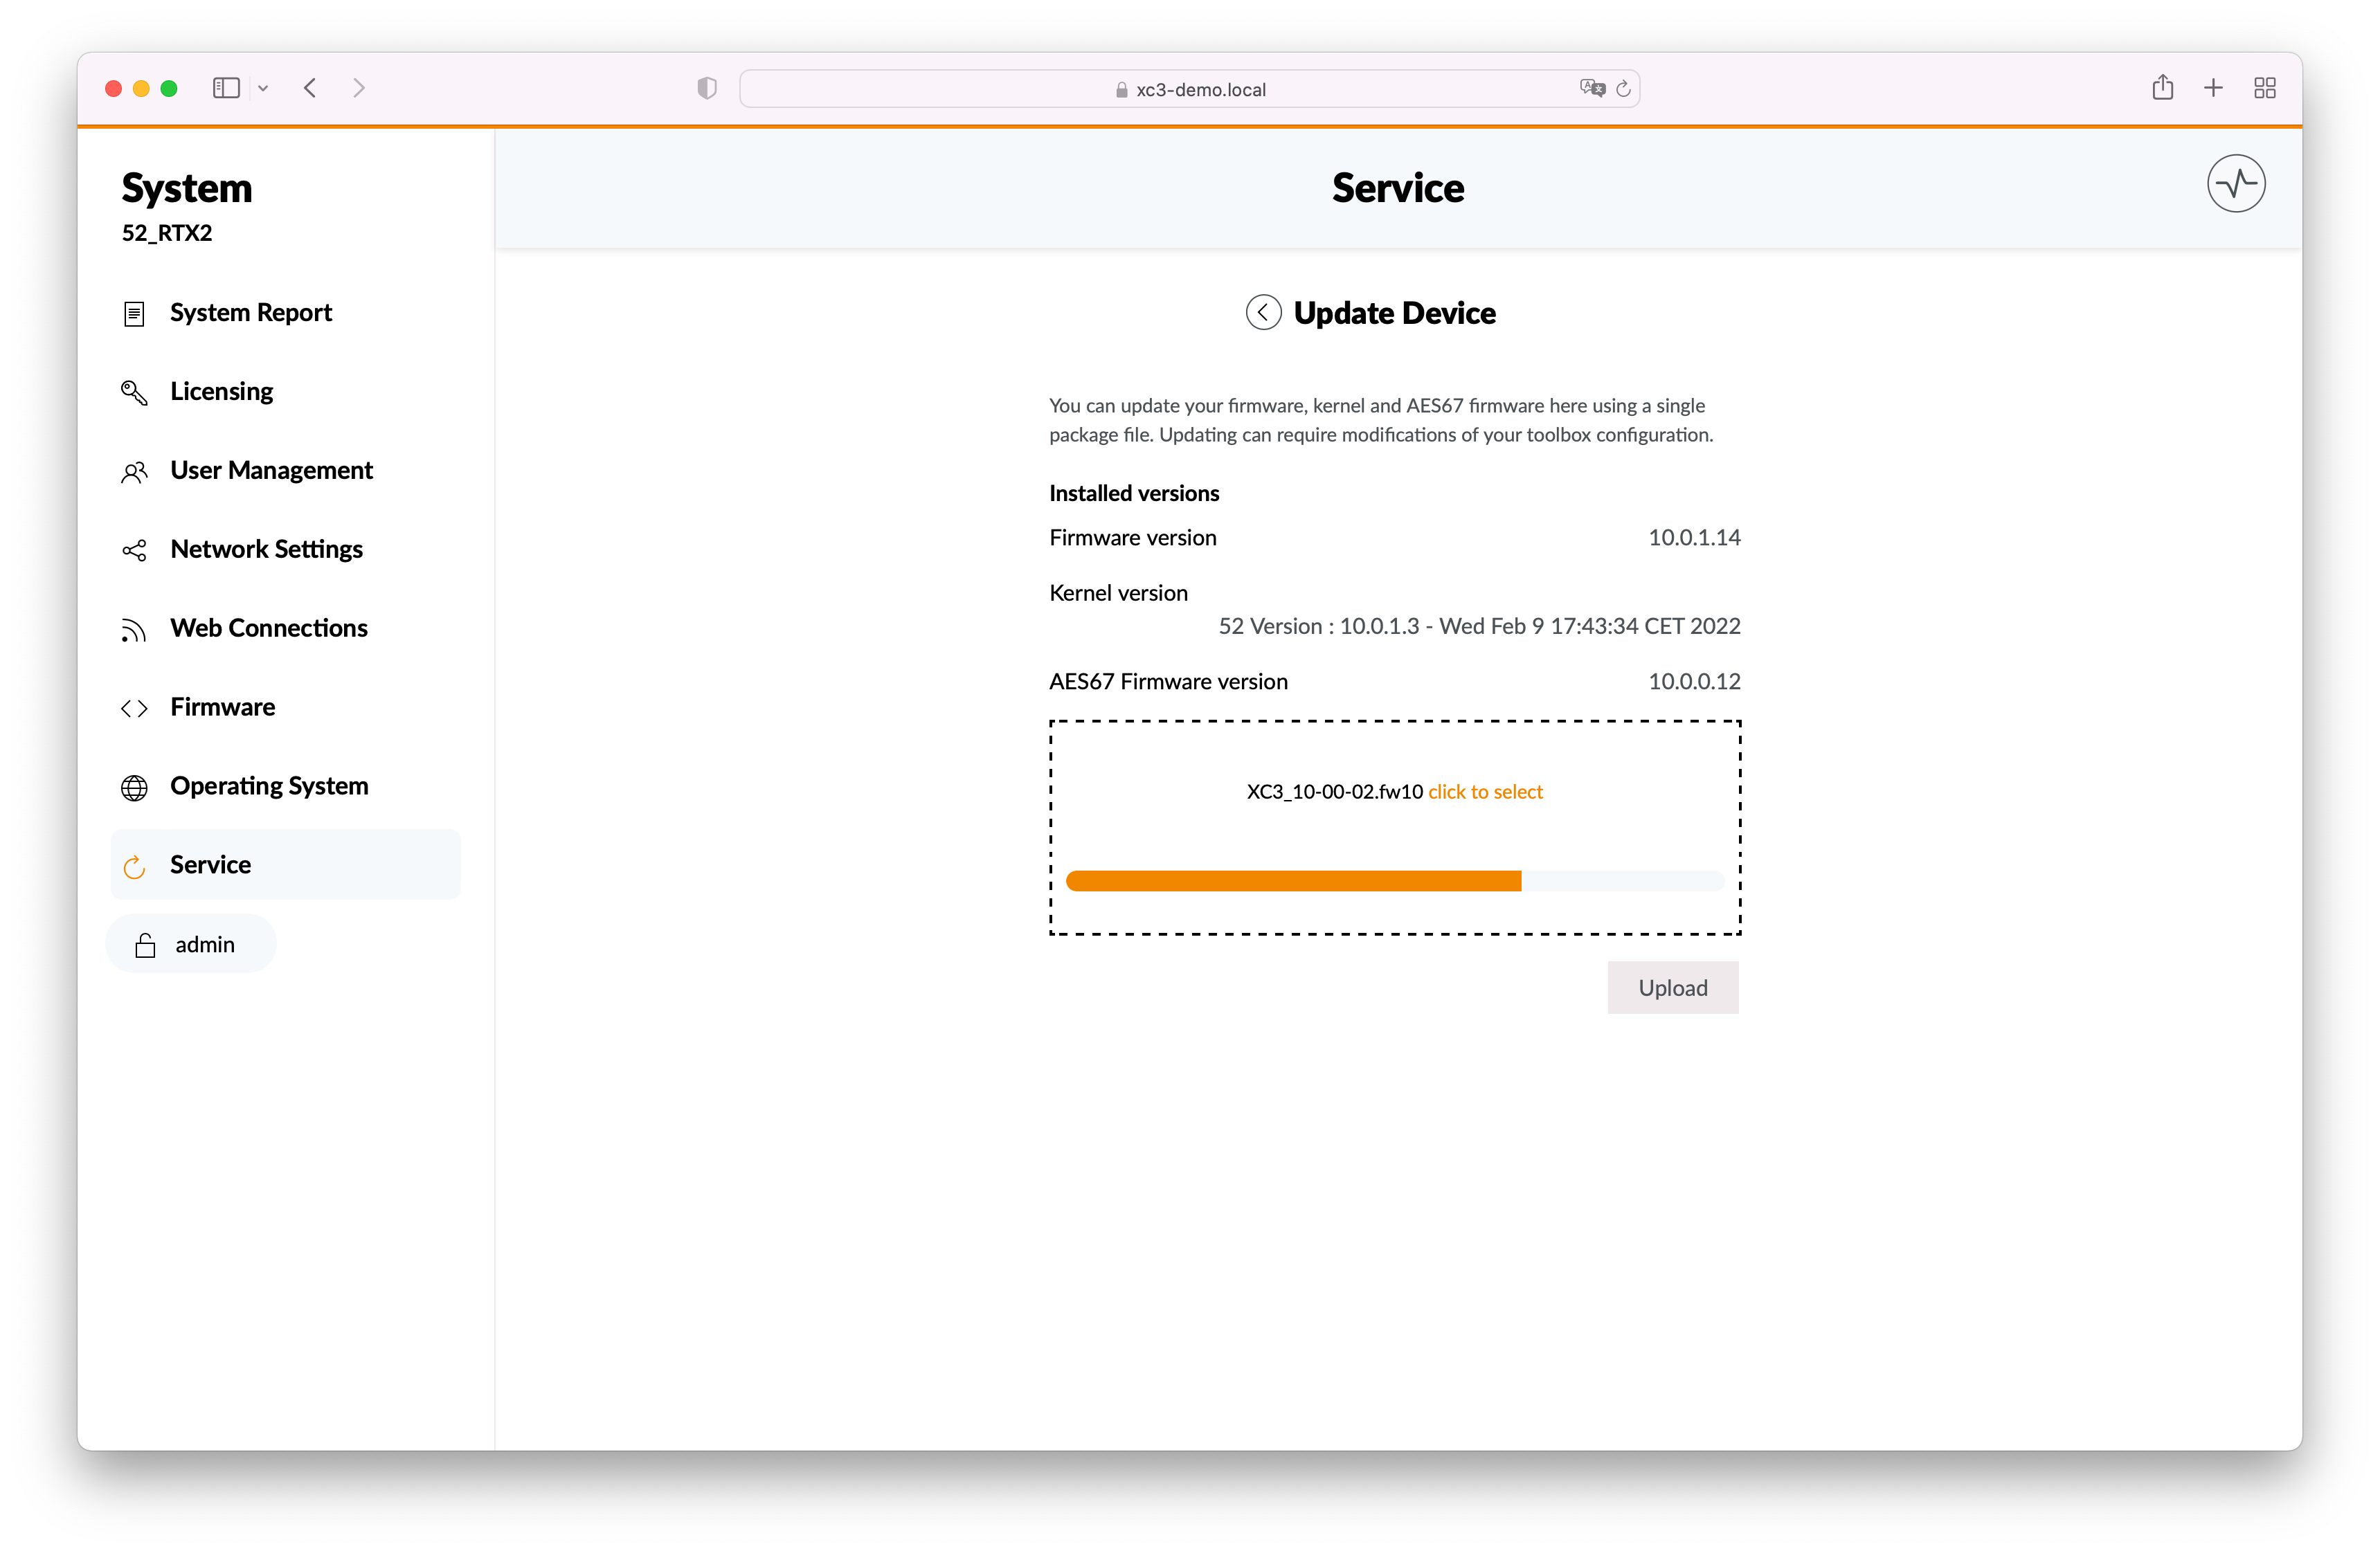Screen dimensions: 2380x1553
Task: Click the Firmware code brackets icon
Action: 134,708
